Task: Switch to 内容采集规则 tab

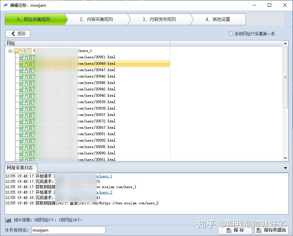Action: 96,19
